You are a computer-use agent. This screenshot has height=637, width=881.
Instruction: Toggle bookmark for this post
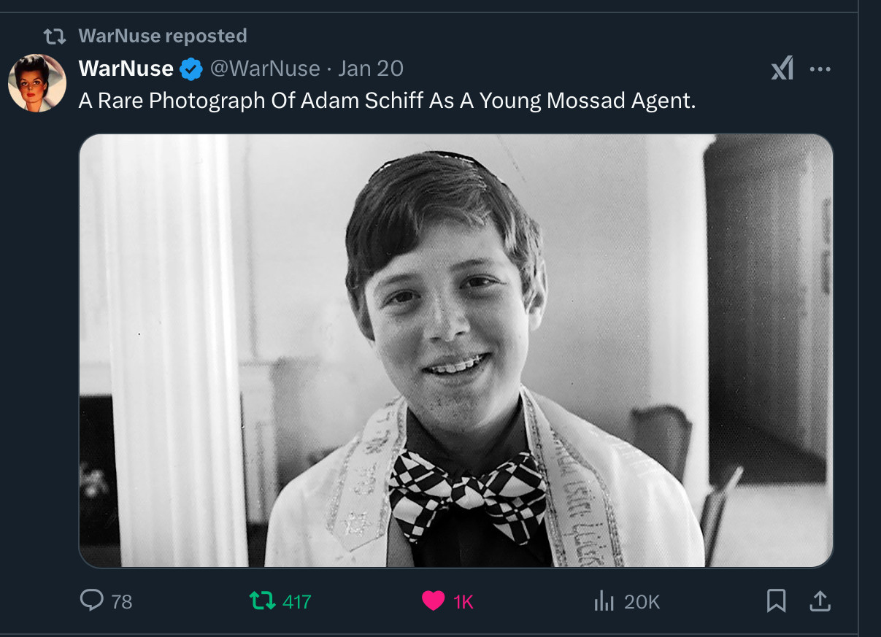[x=776, y=601]
